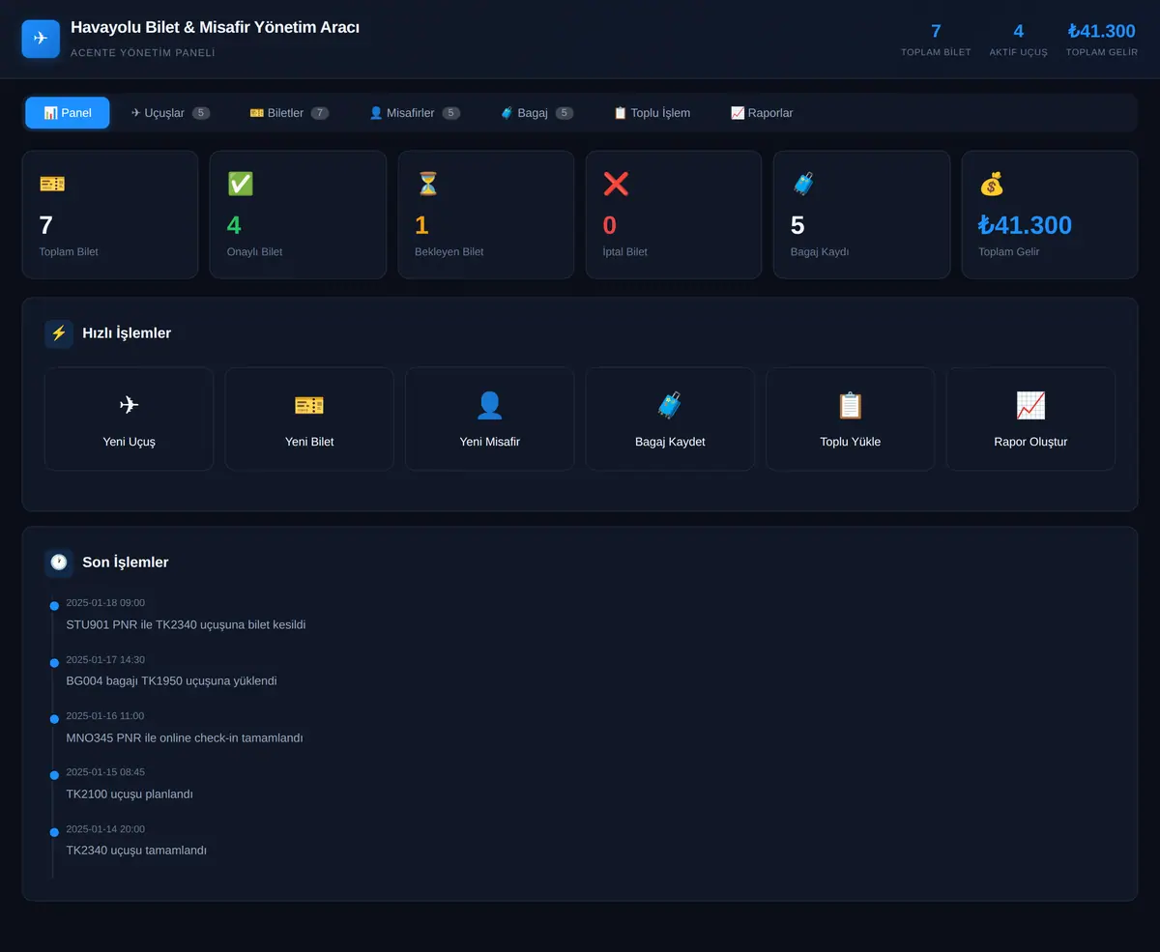Click the 2025-01-18 09:00 timeline marker dot

(54, 606)
